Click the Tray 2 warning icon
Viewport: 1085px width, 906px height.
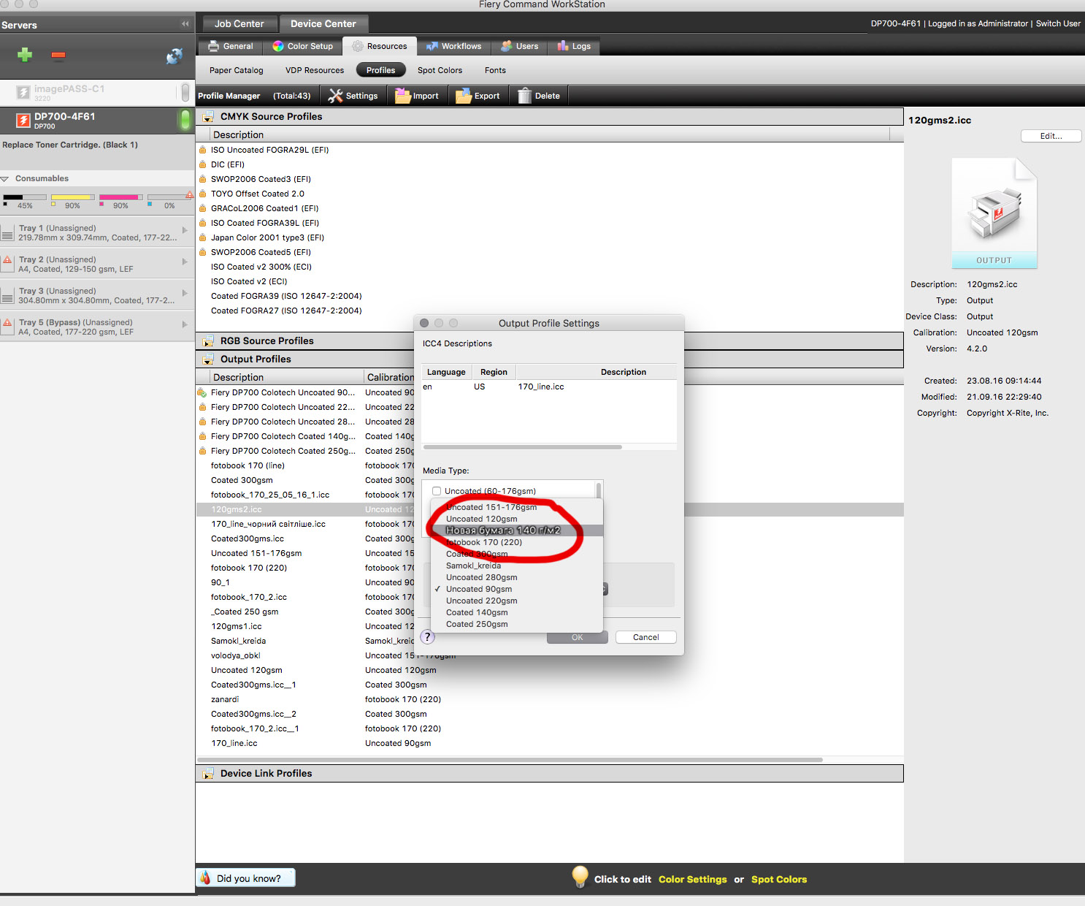(7, 260)
